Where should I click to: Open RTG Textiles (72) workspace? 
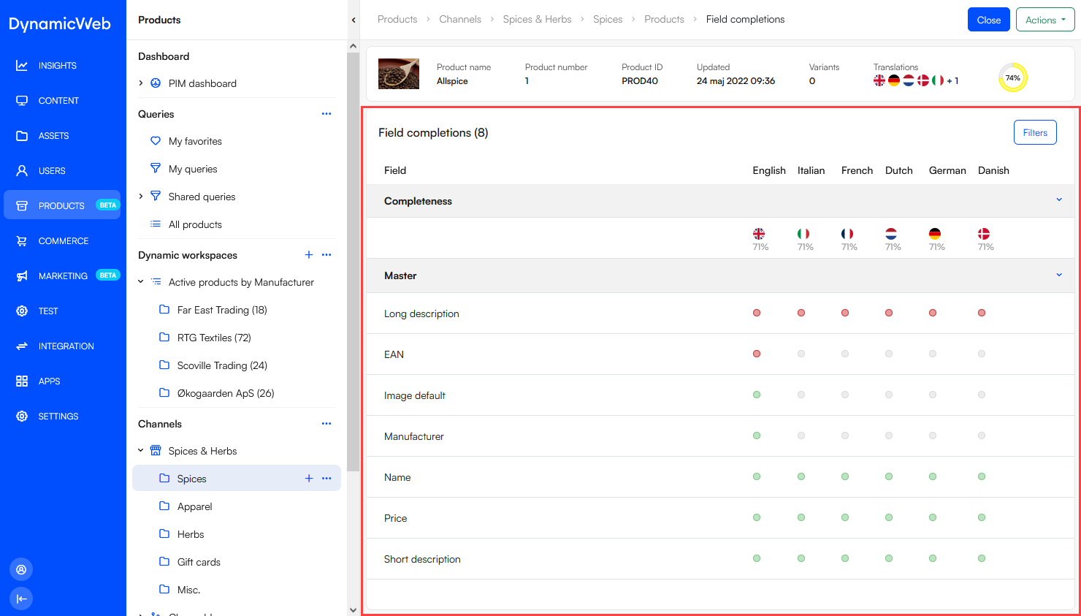(214, 338)
